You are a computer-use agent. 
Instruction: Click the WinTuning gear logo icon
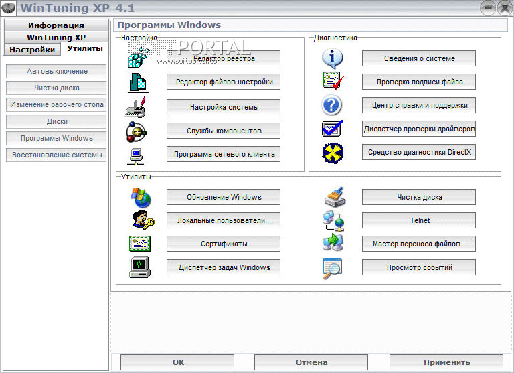(8, 8)
